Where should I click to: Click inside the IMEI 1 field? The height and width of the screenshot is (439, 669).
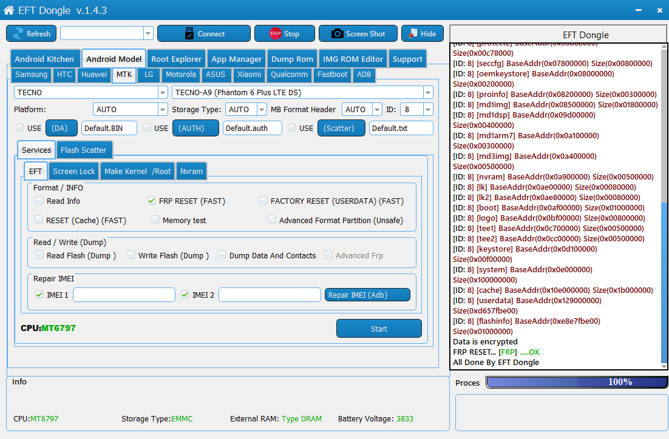pos(124,295)
